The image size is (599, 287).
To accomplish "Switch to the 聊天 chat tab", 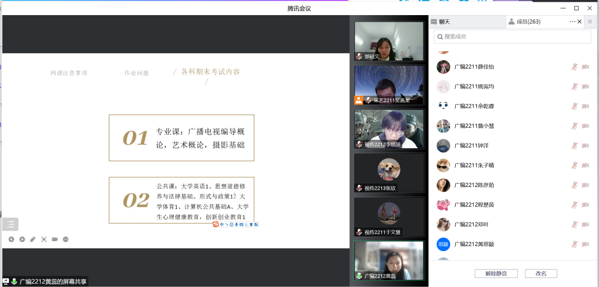I will point(444,22).
